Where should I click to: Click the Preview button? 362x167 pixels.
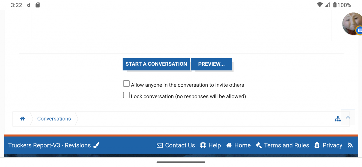[211, 64]
